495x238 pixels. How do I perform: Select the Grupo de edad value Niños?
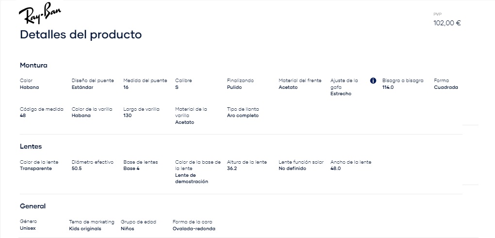click(128, 228)
